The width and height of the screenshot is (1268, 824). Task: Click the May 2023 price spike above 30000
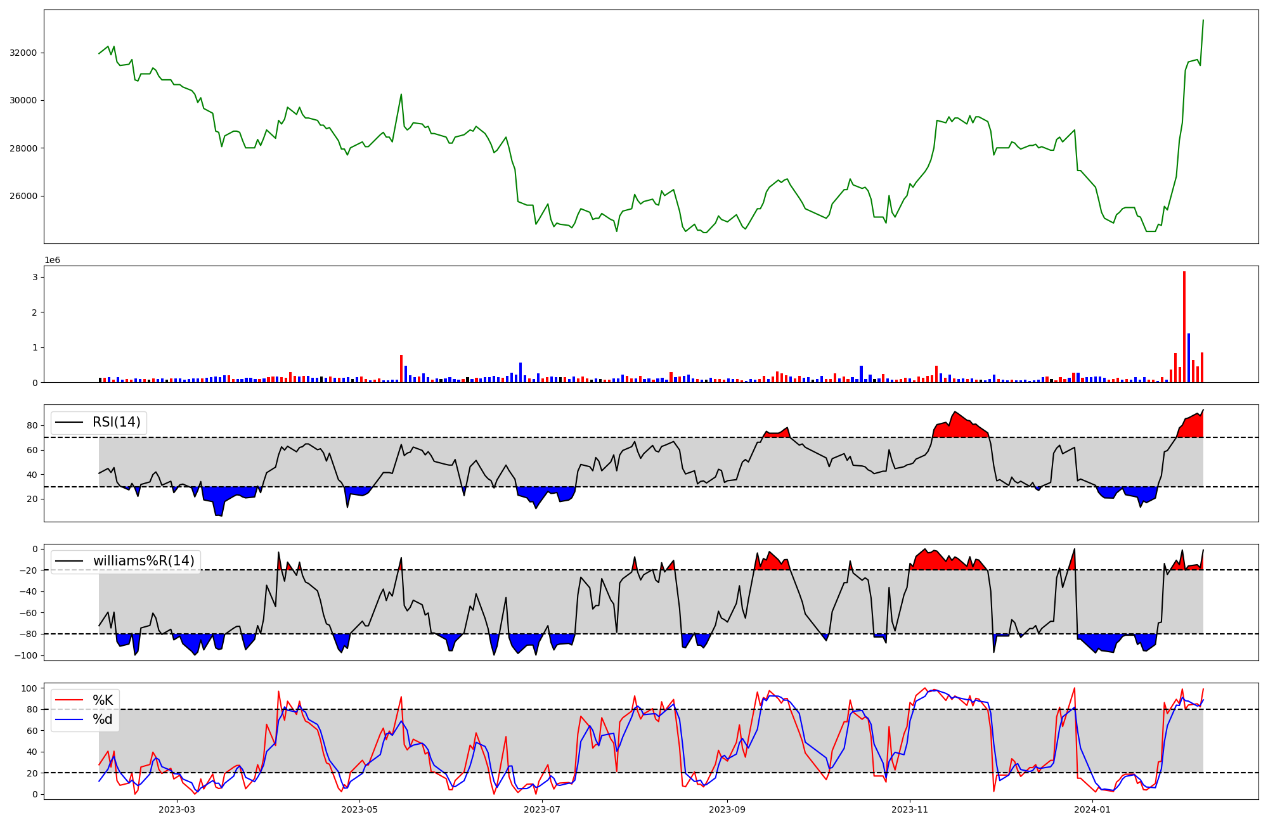[401, 94]
